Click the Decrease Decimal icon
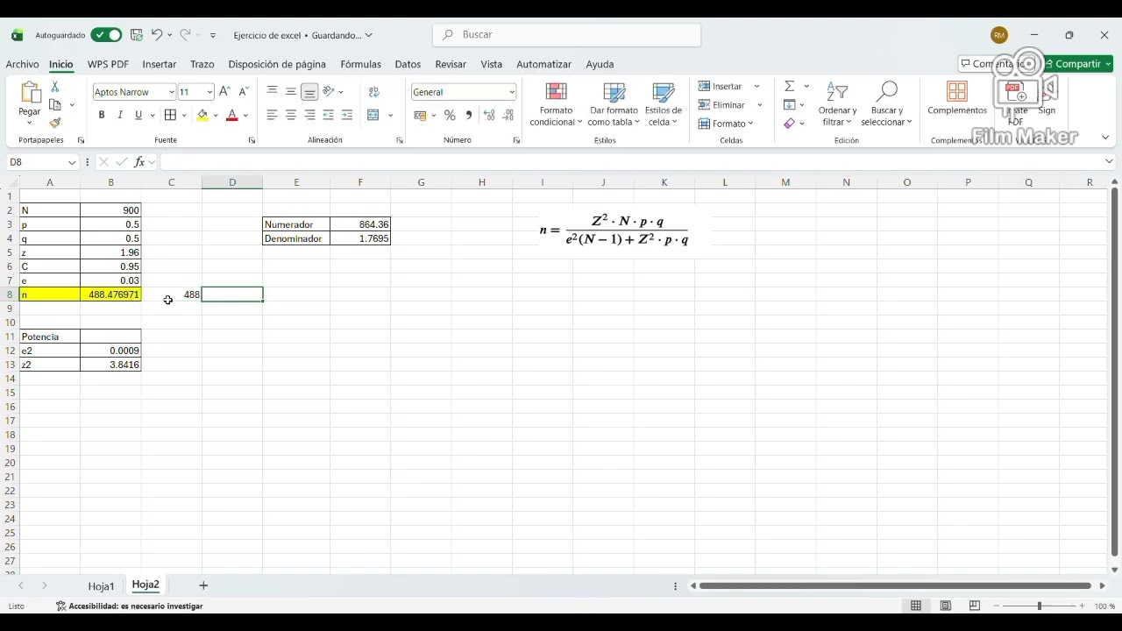The width and height of the screenshot is (1122, 631). click(x=508, y=115)
